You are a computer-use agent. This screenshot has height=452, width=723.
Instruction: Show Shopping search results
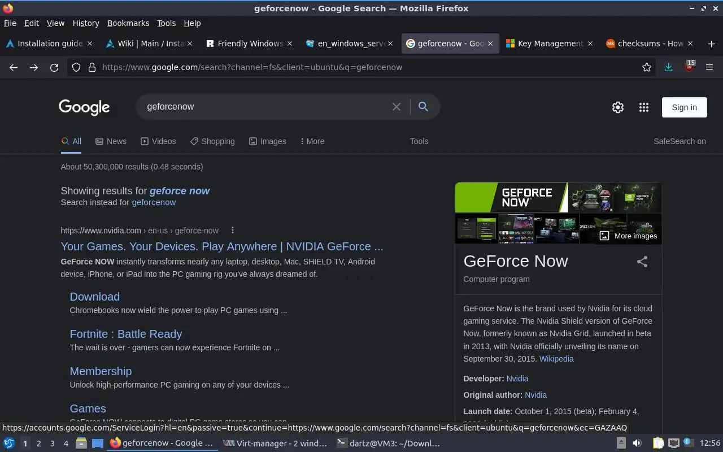click(x=212, y=141)
